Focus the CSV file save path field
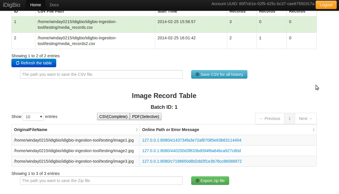This screenshot has height=194, width=339. (x=101, y=74)
